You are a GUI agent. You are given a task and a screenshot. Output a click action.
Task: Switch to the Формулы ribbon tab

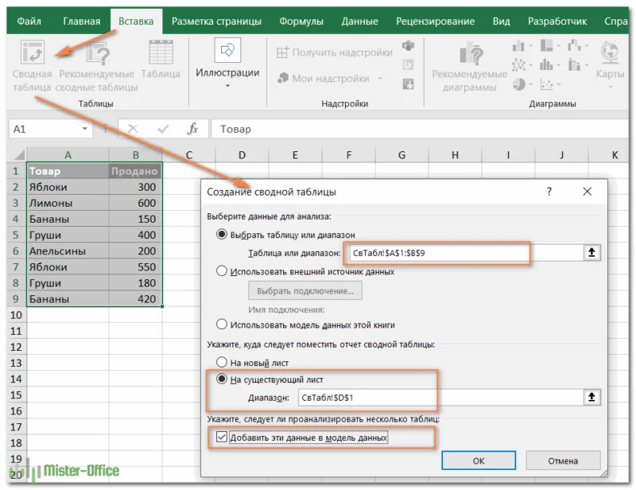click(302, 21)
